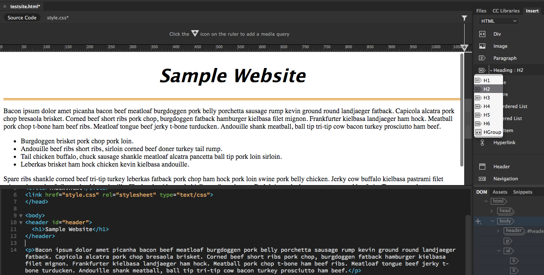This screenshot has width=544, height=275.
Task: Click the h1 Sample Website code line
Action: pos(70,229)
